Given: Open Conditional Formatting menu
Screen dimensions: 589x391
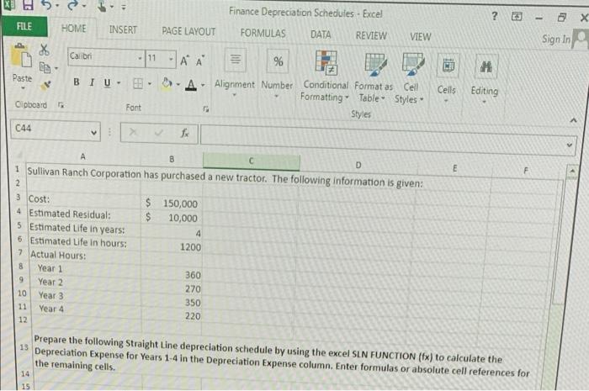Looking at the screenshot, I should pos(325,77).
